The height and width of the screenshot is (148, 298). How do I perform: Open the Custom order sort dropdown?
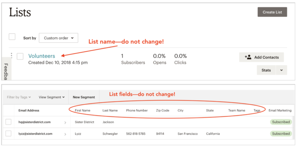[58, 38]
